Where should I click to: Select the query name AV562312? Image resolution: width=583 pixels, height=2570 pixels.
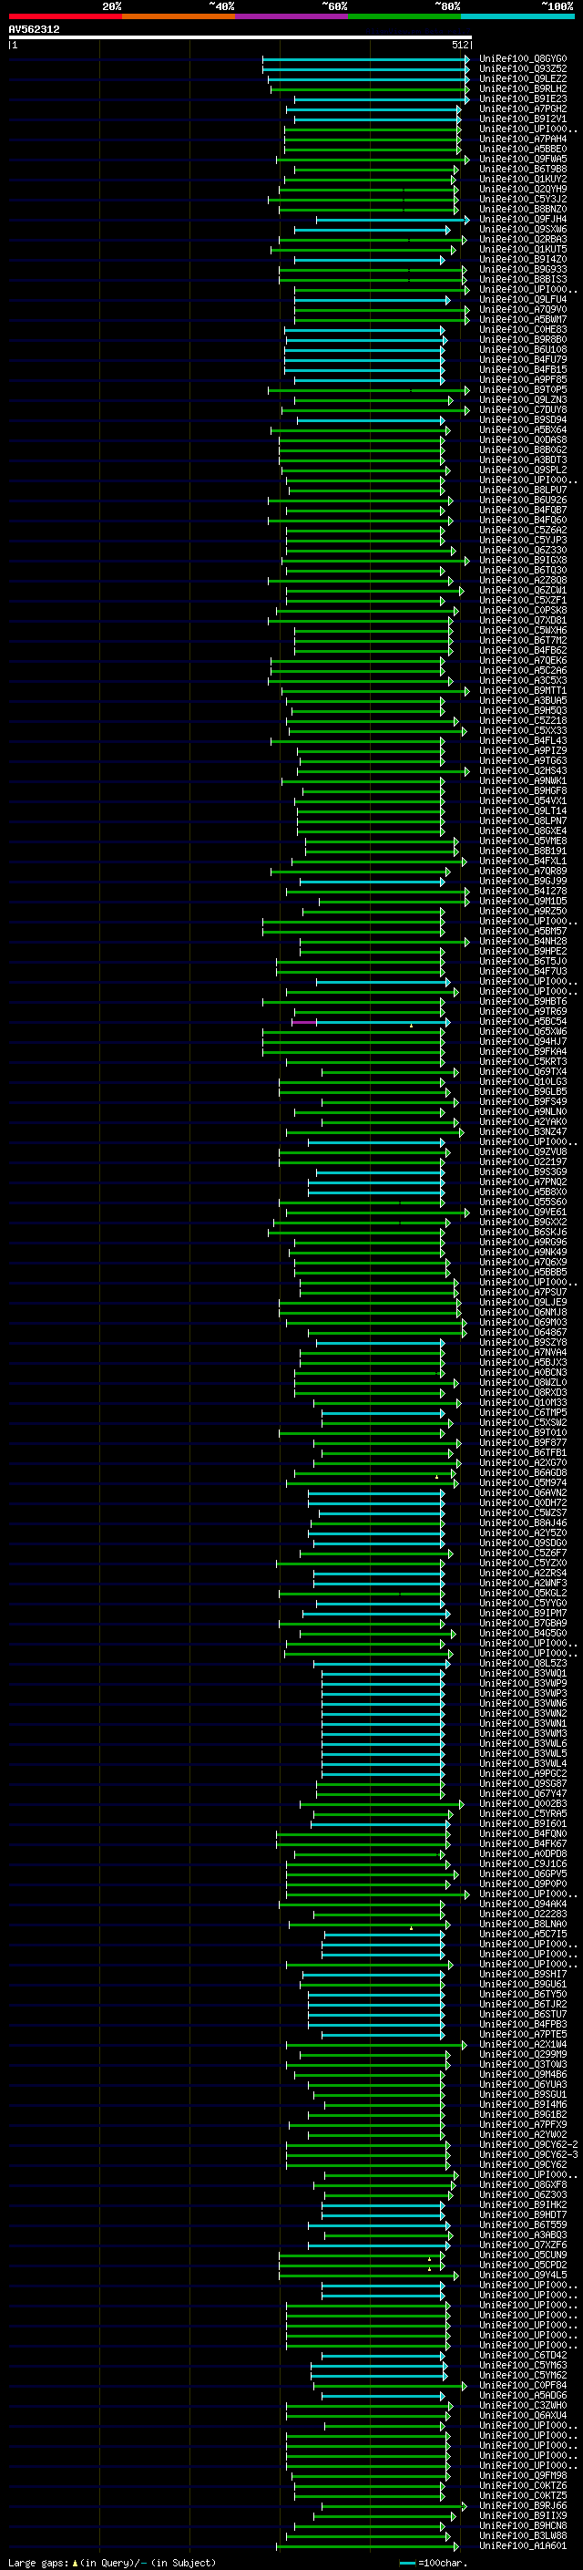point(34,29)
